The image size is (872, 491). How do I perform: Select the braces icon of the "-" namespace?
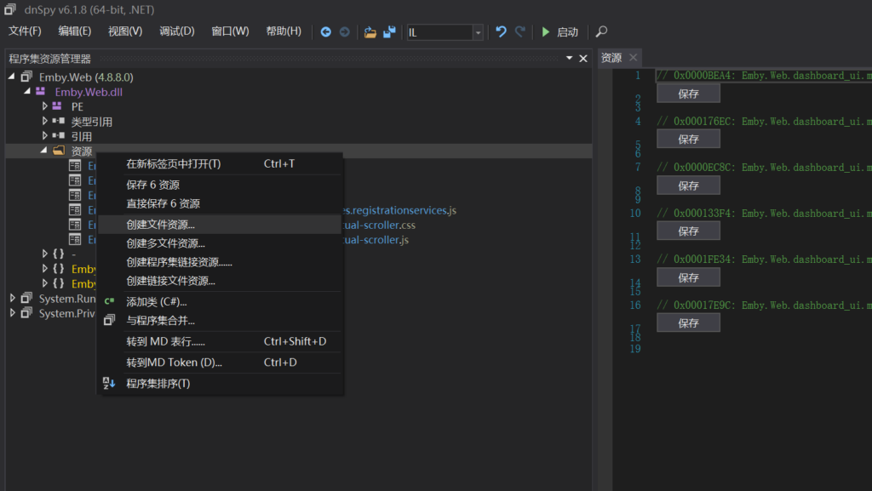pos(59,254)
